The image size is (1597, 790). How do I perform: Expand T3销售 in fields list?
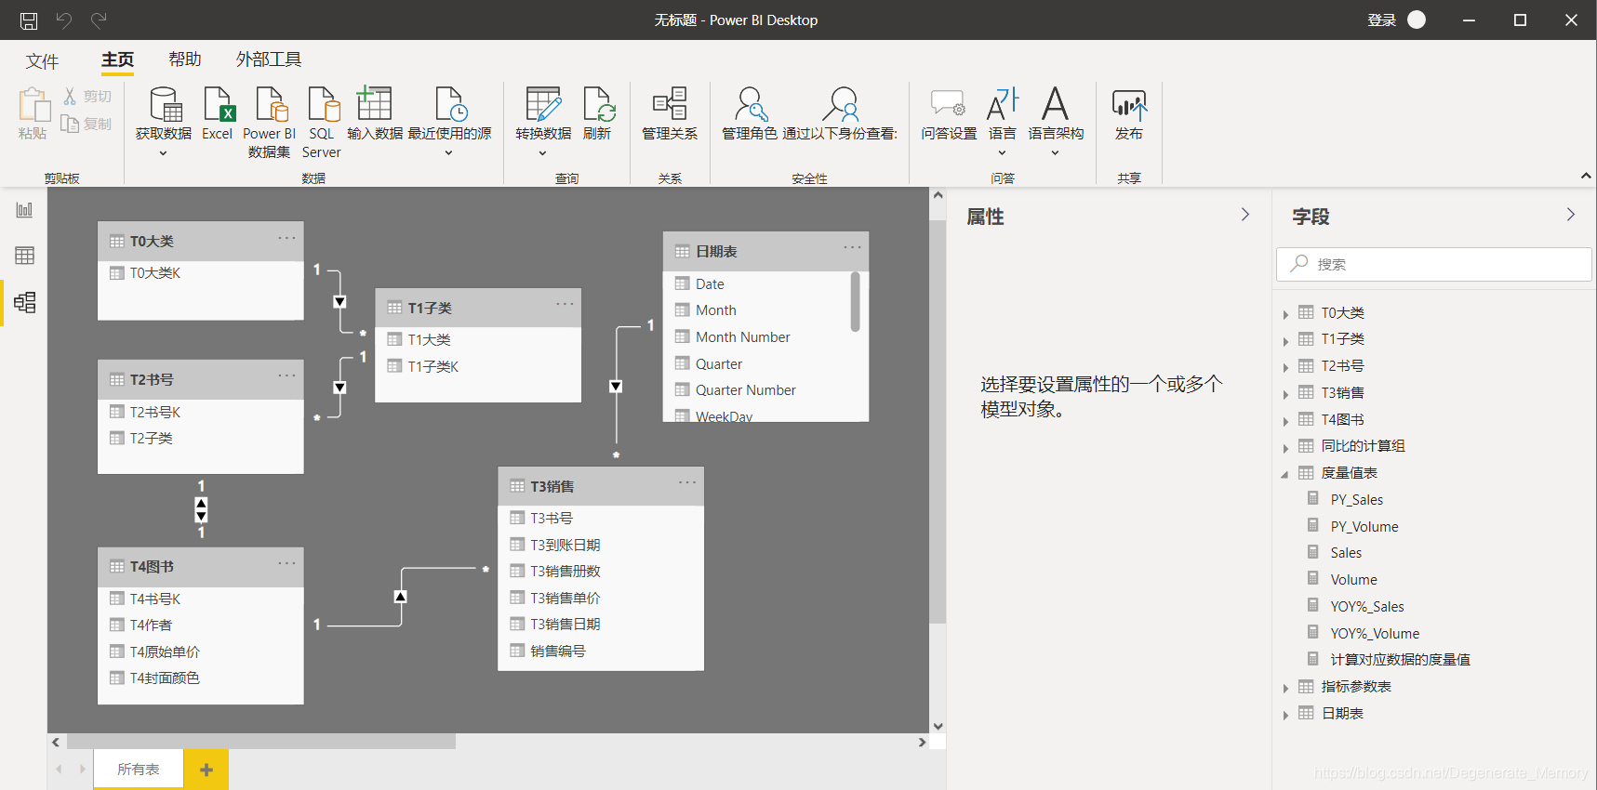coord(1285,394)
